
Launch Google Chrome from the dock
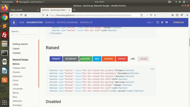(x=5, y=17)
